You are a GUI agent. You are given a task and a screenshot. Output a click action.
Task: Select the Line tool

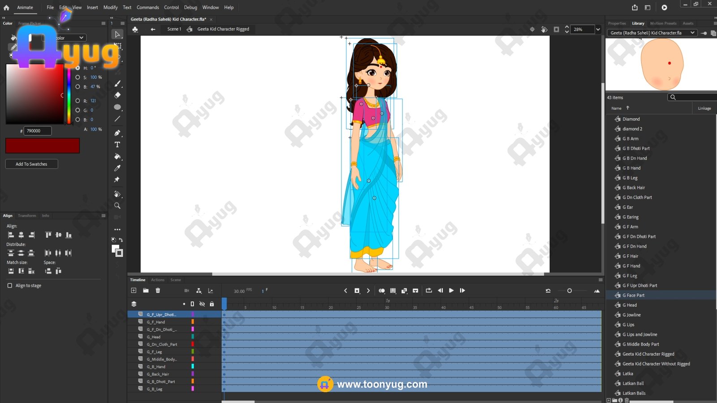pyautogui.click(x=117, y=119)
